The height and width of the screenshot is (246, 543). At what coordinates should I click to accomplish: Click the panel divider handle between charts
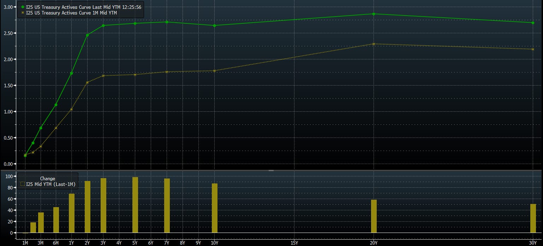[x=271, y=170]
